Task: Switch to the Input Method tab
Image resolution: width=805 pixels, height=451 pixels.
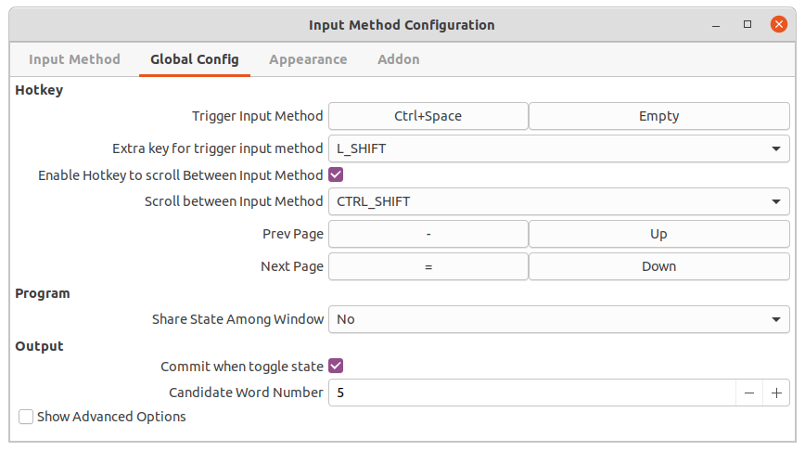Action: pos(74,59)
